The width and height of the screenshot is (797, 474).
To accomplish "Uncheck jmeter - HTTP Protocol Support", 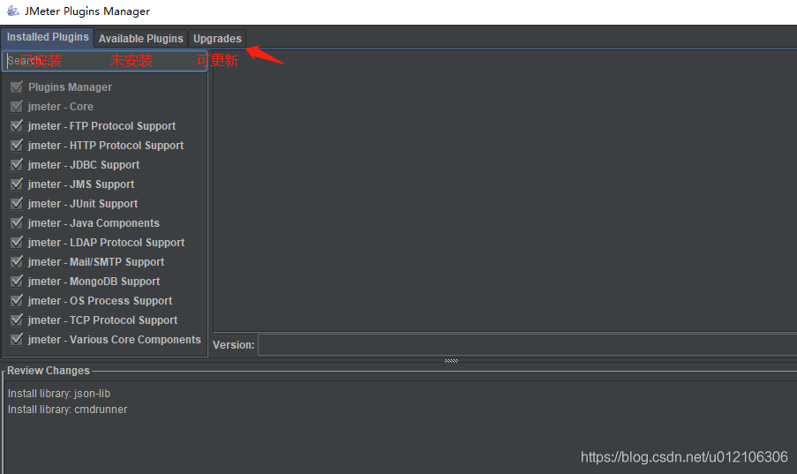I will (x=17, y=145).
